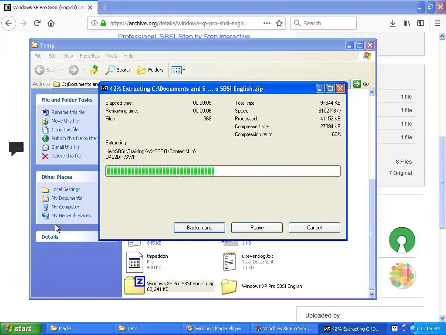Screen dimensions: 446x335
Task: Select the tmpaddon file icon
Action: coord(135,262)
